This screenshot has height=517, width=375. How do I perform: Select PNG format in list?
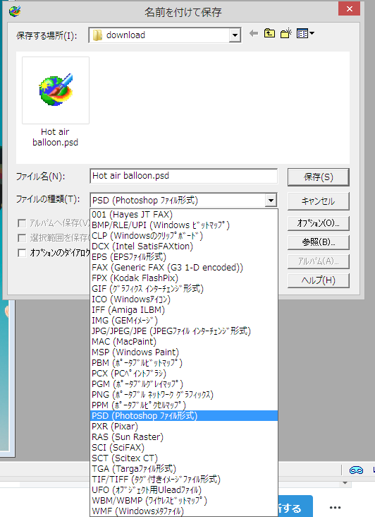(x=184, y=395)
